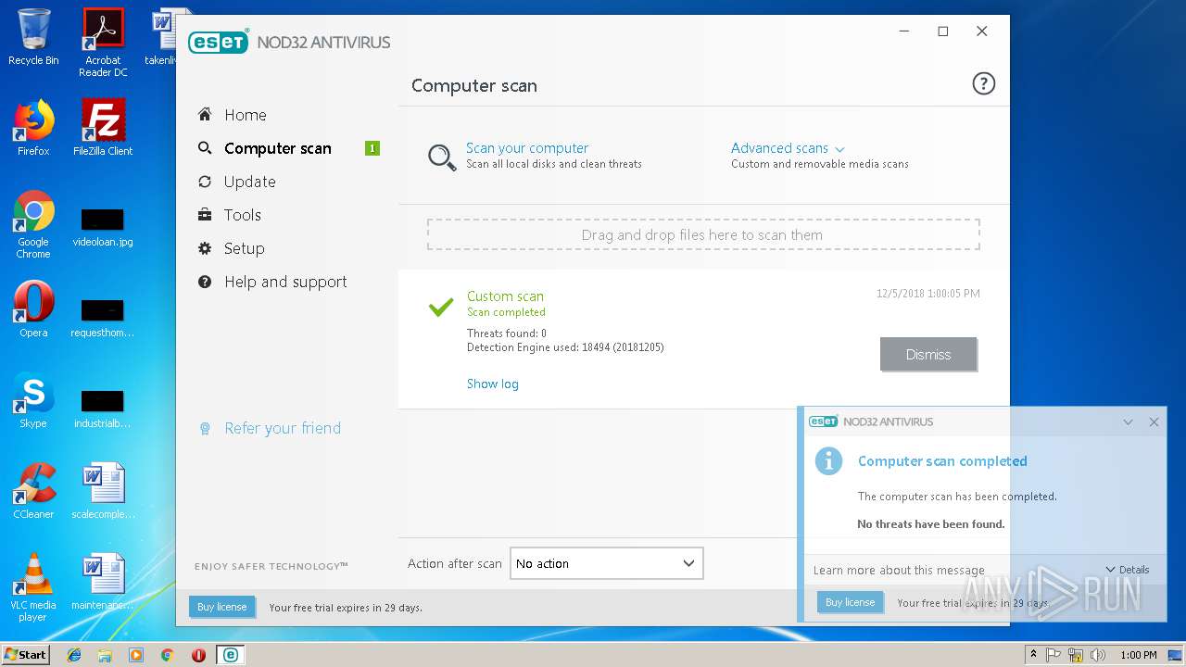
Task: Click the Windows Start button
Action: [26, 654]
